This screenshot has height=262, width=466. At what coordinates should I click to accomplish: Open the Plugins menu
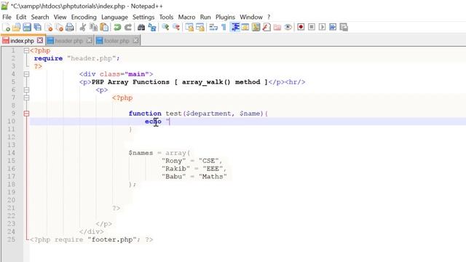click(225, 17)
